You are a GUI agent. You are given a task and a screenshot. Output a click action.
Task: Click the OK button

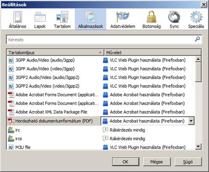coord(125,162)
